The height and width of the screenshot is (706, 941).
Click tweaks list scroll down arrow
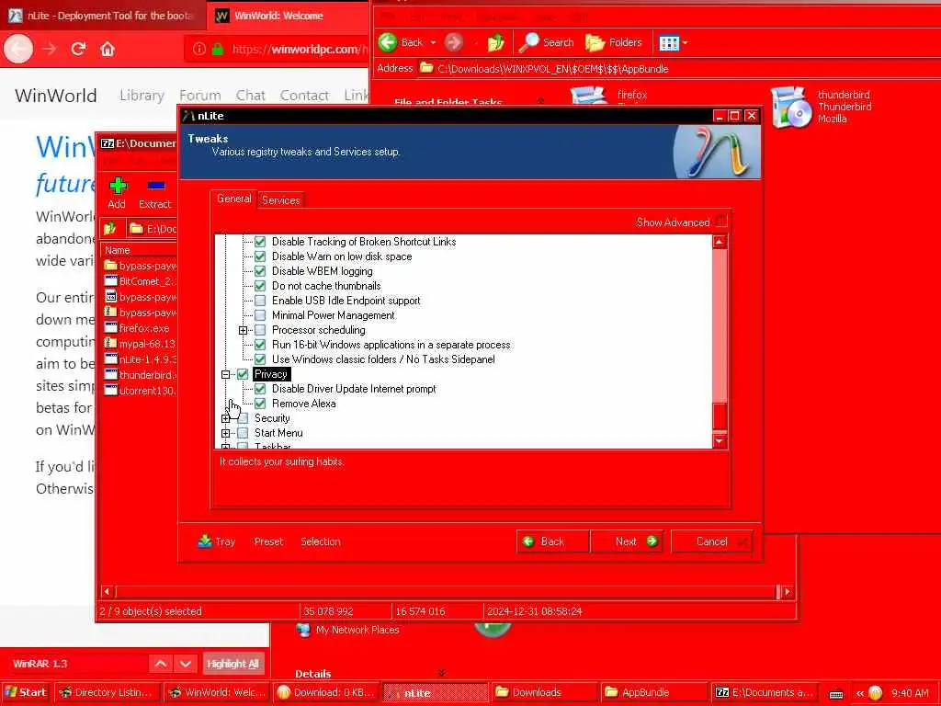click(x=720, y=441)
